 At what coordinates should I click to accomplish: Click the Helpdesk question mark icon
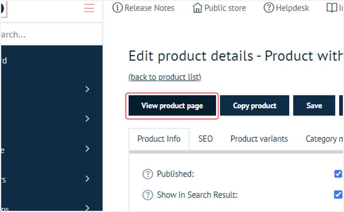[x=269, y=8]
